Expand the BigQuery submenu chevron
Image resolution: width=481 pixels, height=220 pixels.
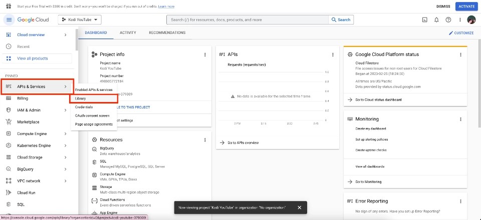(x=65, y=169)
